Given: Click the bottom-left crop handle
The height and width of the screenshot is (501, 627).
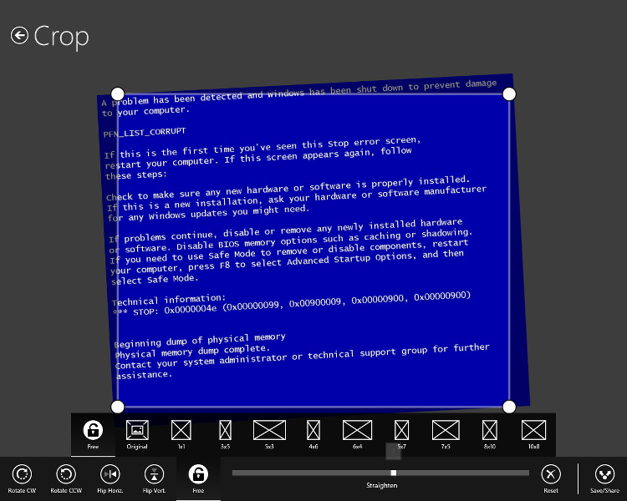Looking at the screenshot, I should click(118, 407).
